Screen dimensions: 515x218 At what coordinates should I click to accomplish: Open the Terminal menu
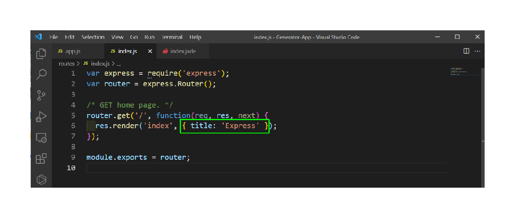coord(172,37)
